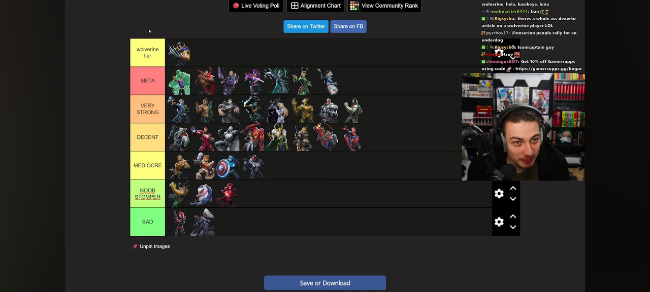Edit the VERY STRONG tier label
The image size is (650, 292).
click(147, 109)
